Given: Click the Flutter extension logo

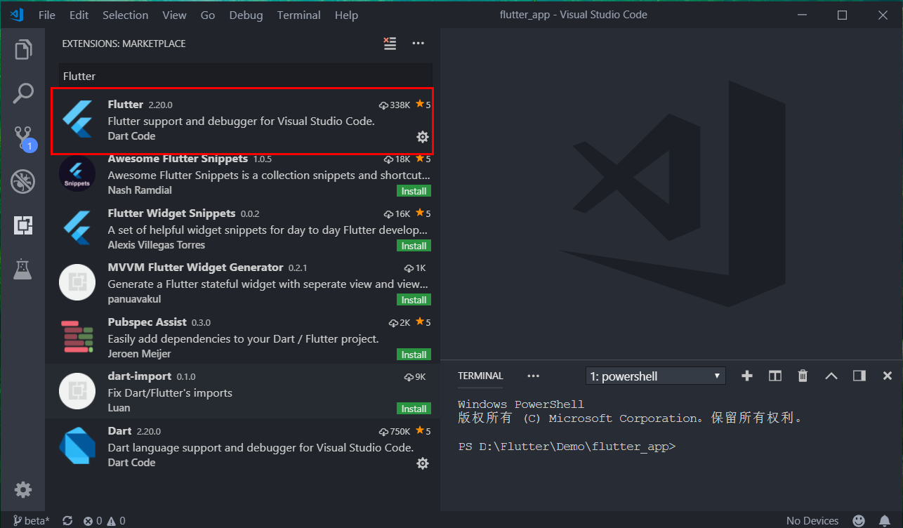Looking at the screenshot, I should 77,119.
